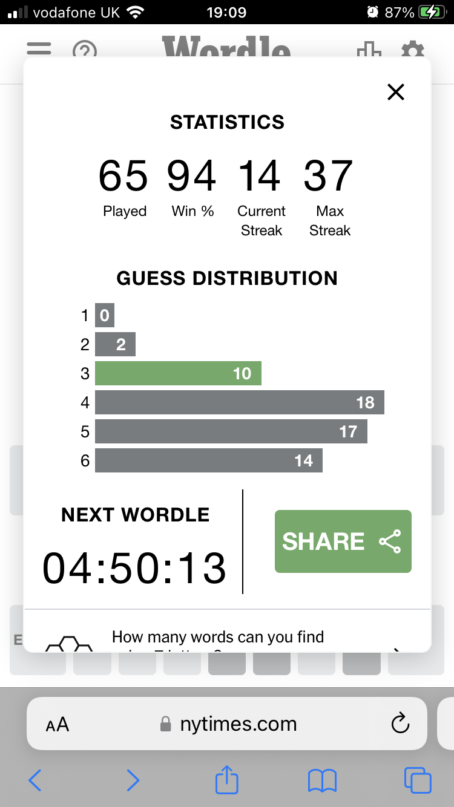Viewport: 454px width, 807px height.
Task: Tap the statistics bar chart icon
Action: [x=369, y=50]
